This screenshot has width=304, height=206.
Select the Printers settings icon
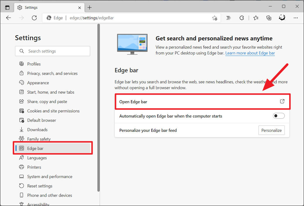pos(21,167)
